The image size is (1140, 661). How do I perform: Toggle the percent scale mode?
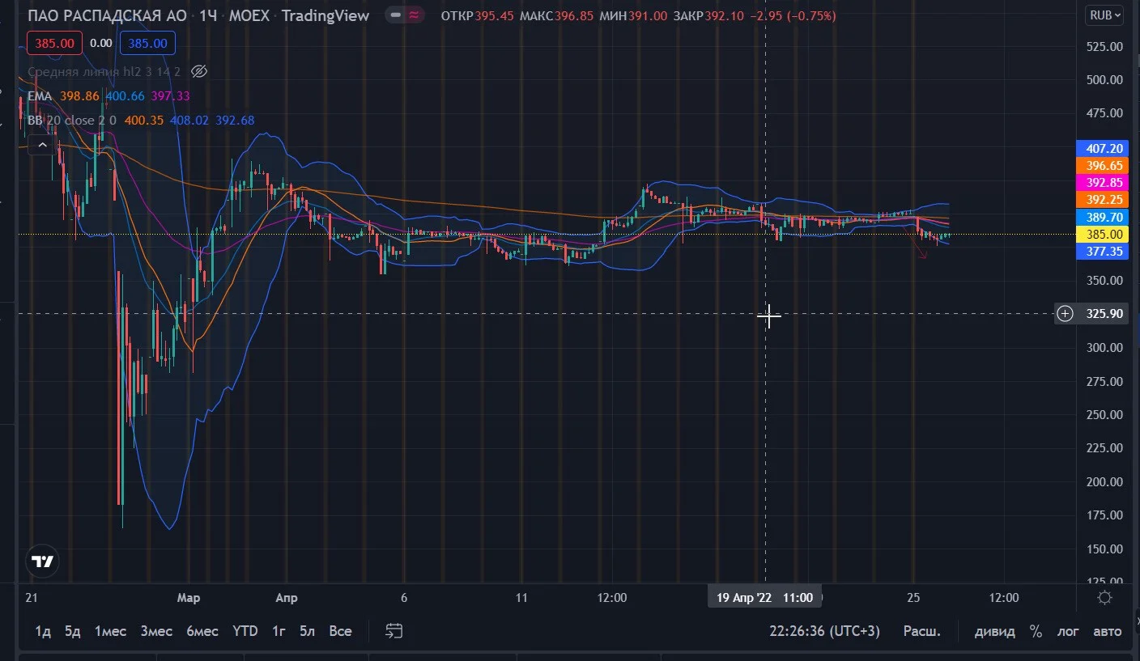(1036, 631)
